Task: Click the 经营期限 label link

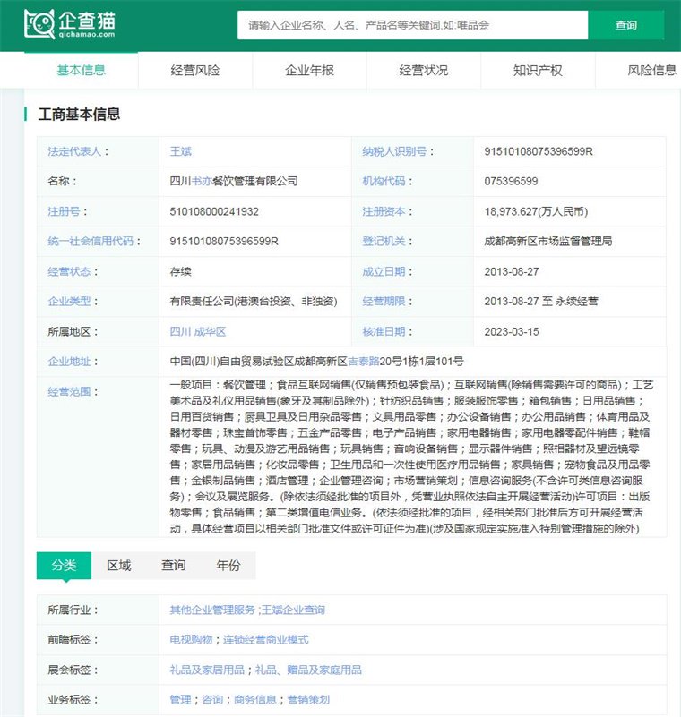Action: 384,302
